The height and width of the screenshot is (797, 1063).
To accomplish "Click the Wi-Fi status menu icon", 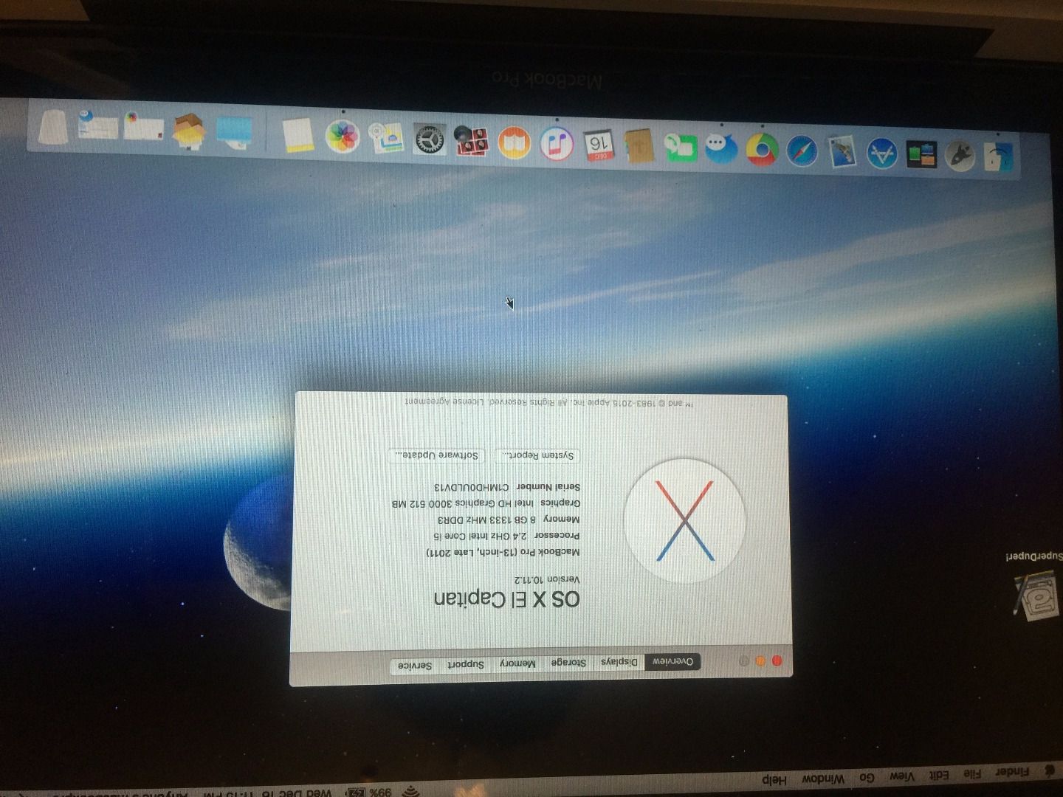I will point(410,792).
